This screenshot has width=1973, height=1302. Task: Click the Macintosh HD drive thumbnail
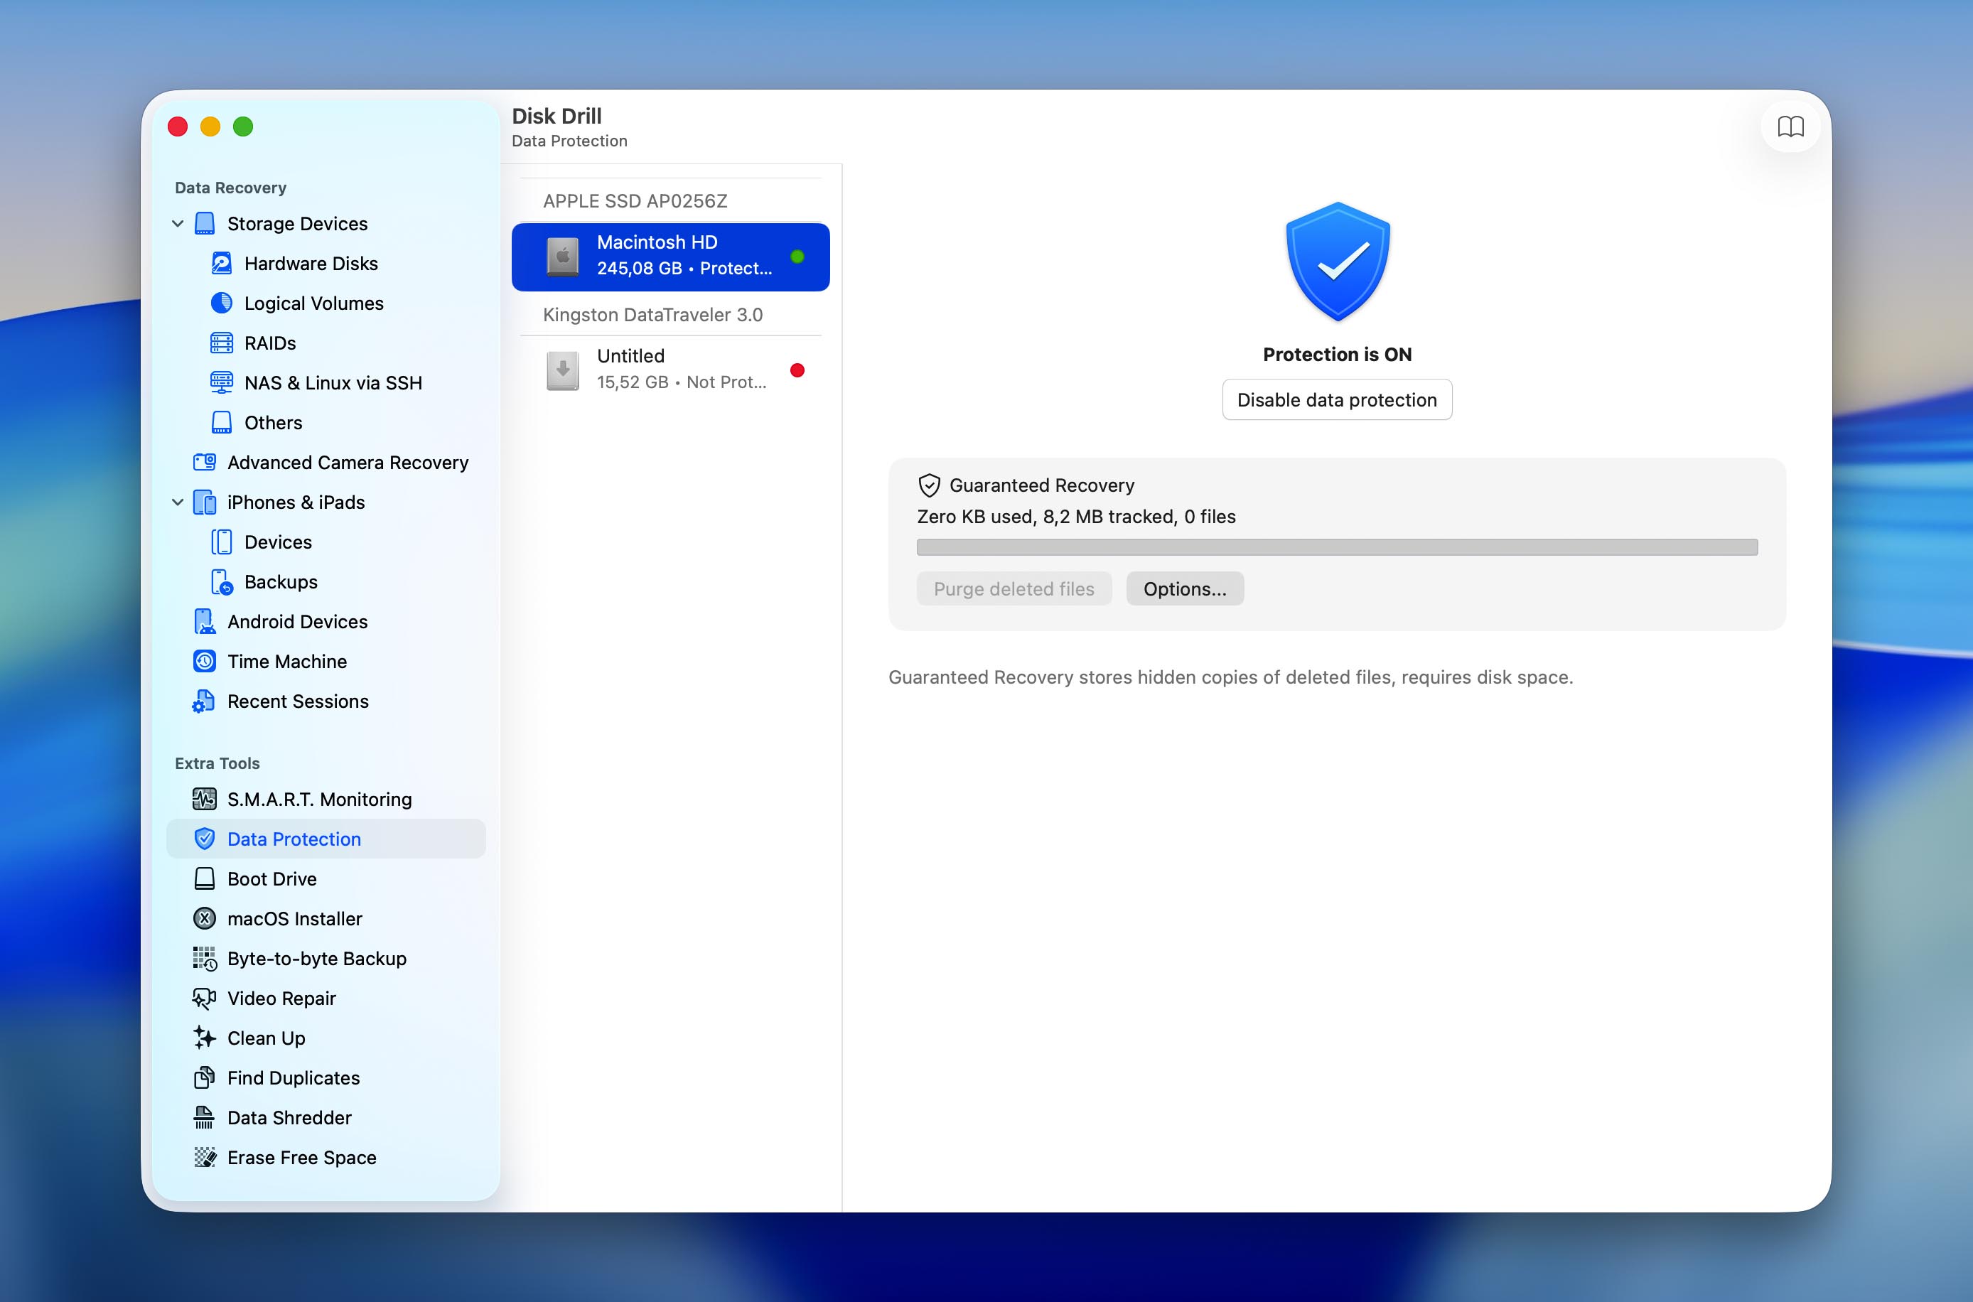562,256
